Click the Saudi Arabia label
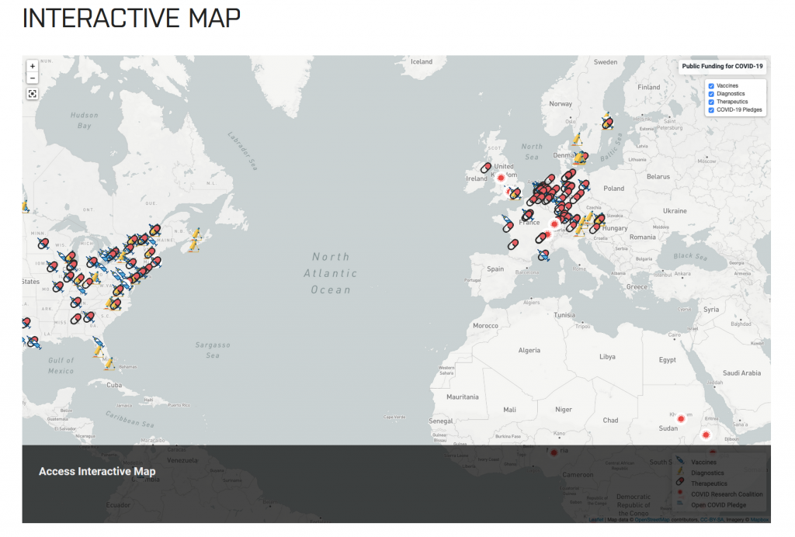Viewport: 795px width, 537px height. (x=741, y=372)
